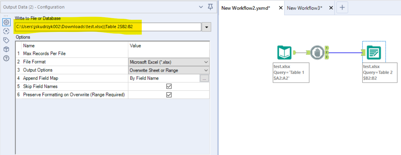The image size is (401, 155).
Task: Switch to the New Workflow3 tab
Action: click(x=305, y=8)
